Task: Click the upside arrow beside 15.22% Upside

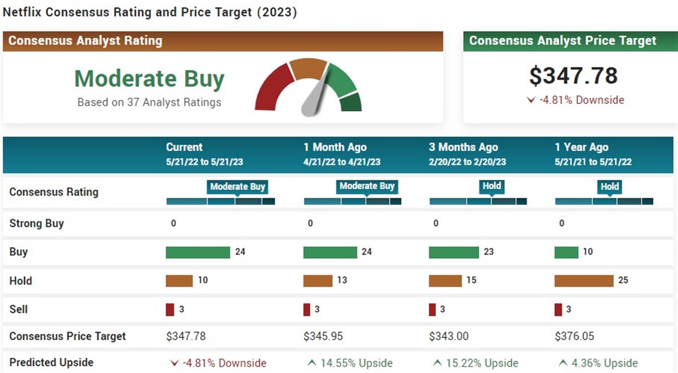Action: (x=437, y=363)
